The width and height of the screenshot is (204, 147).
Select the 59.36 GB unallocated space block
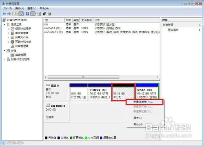pos(123,92)
